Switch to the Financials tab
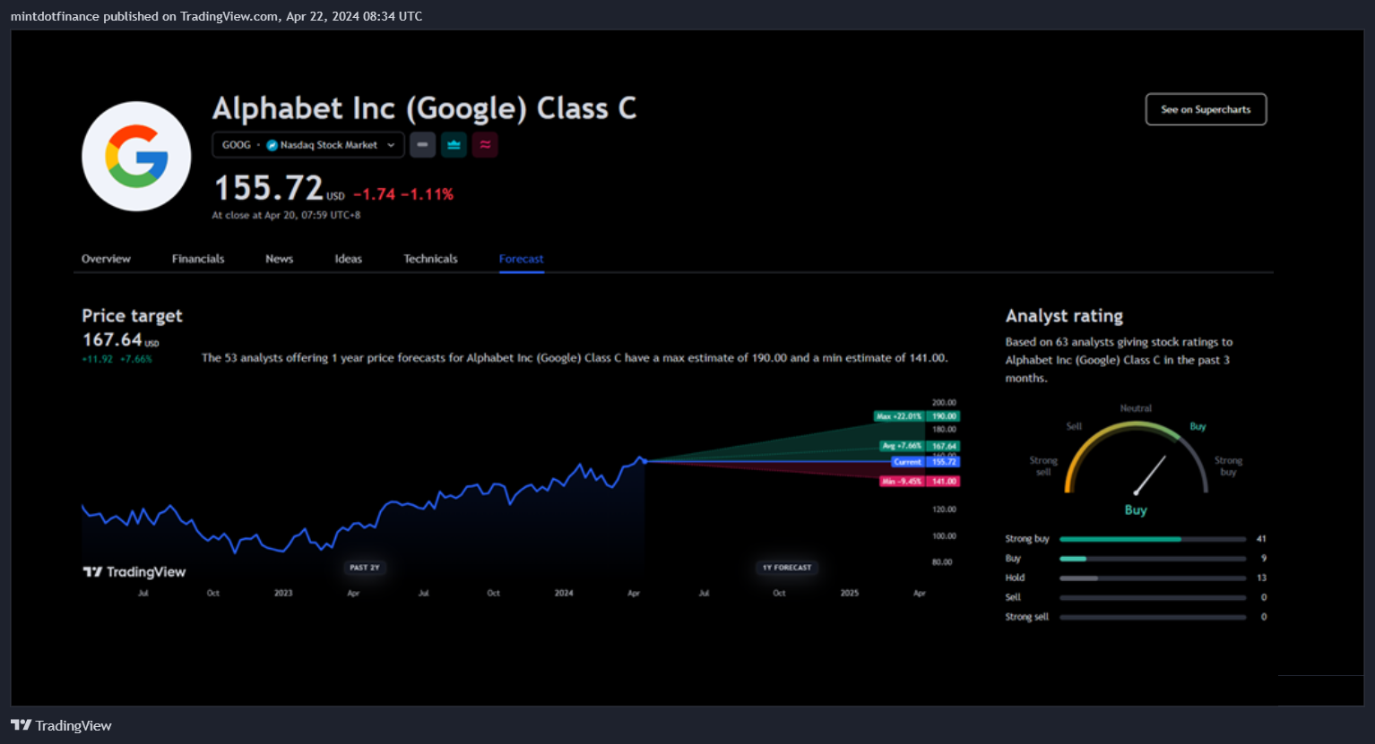 point(198,259)
